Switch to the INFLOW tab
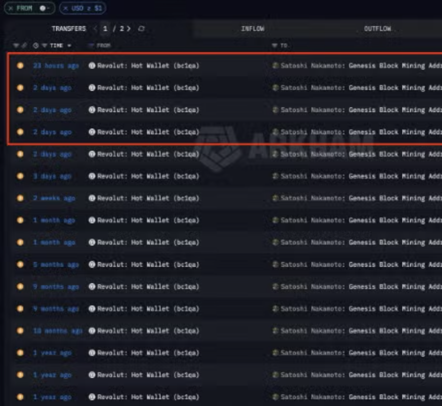 (253, 29)
